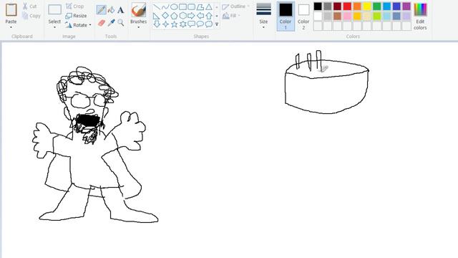Choose the Four-point star shape

tap(165, 24)
